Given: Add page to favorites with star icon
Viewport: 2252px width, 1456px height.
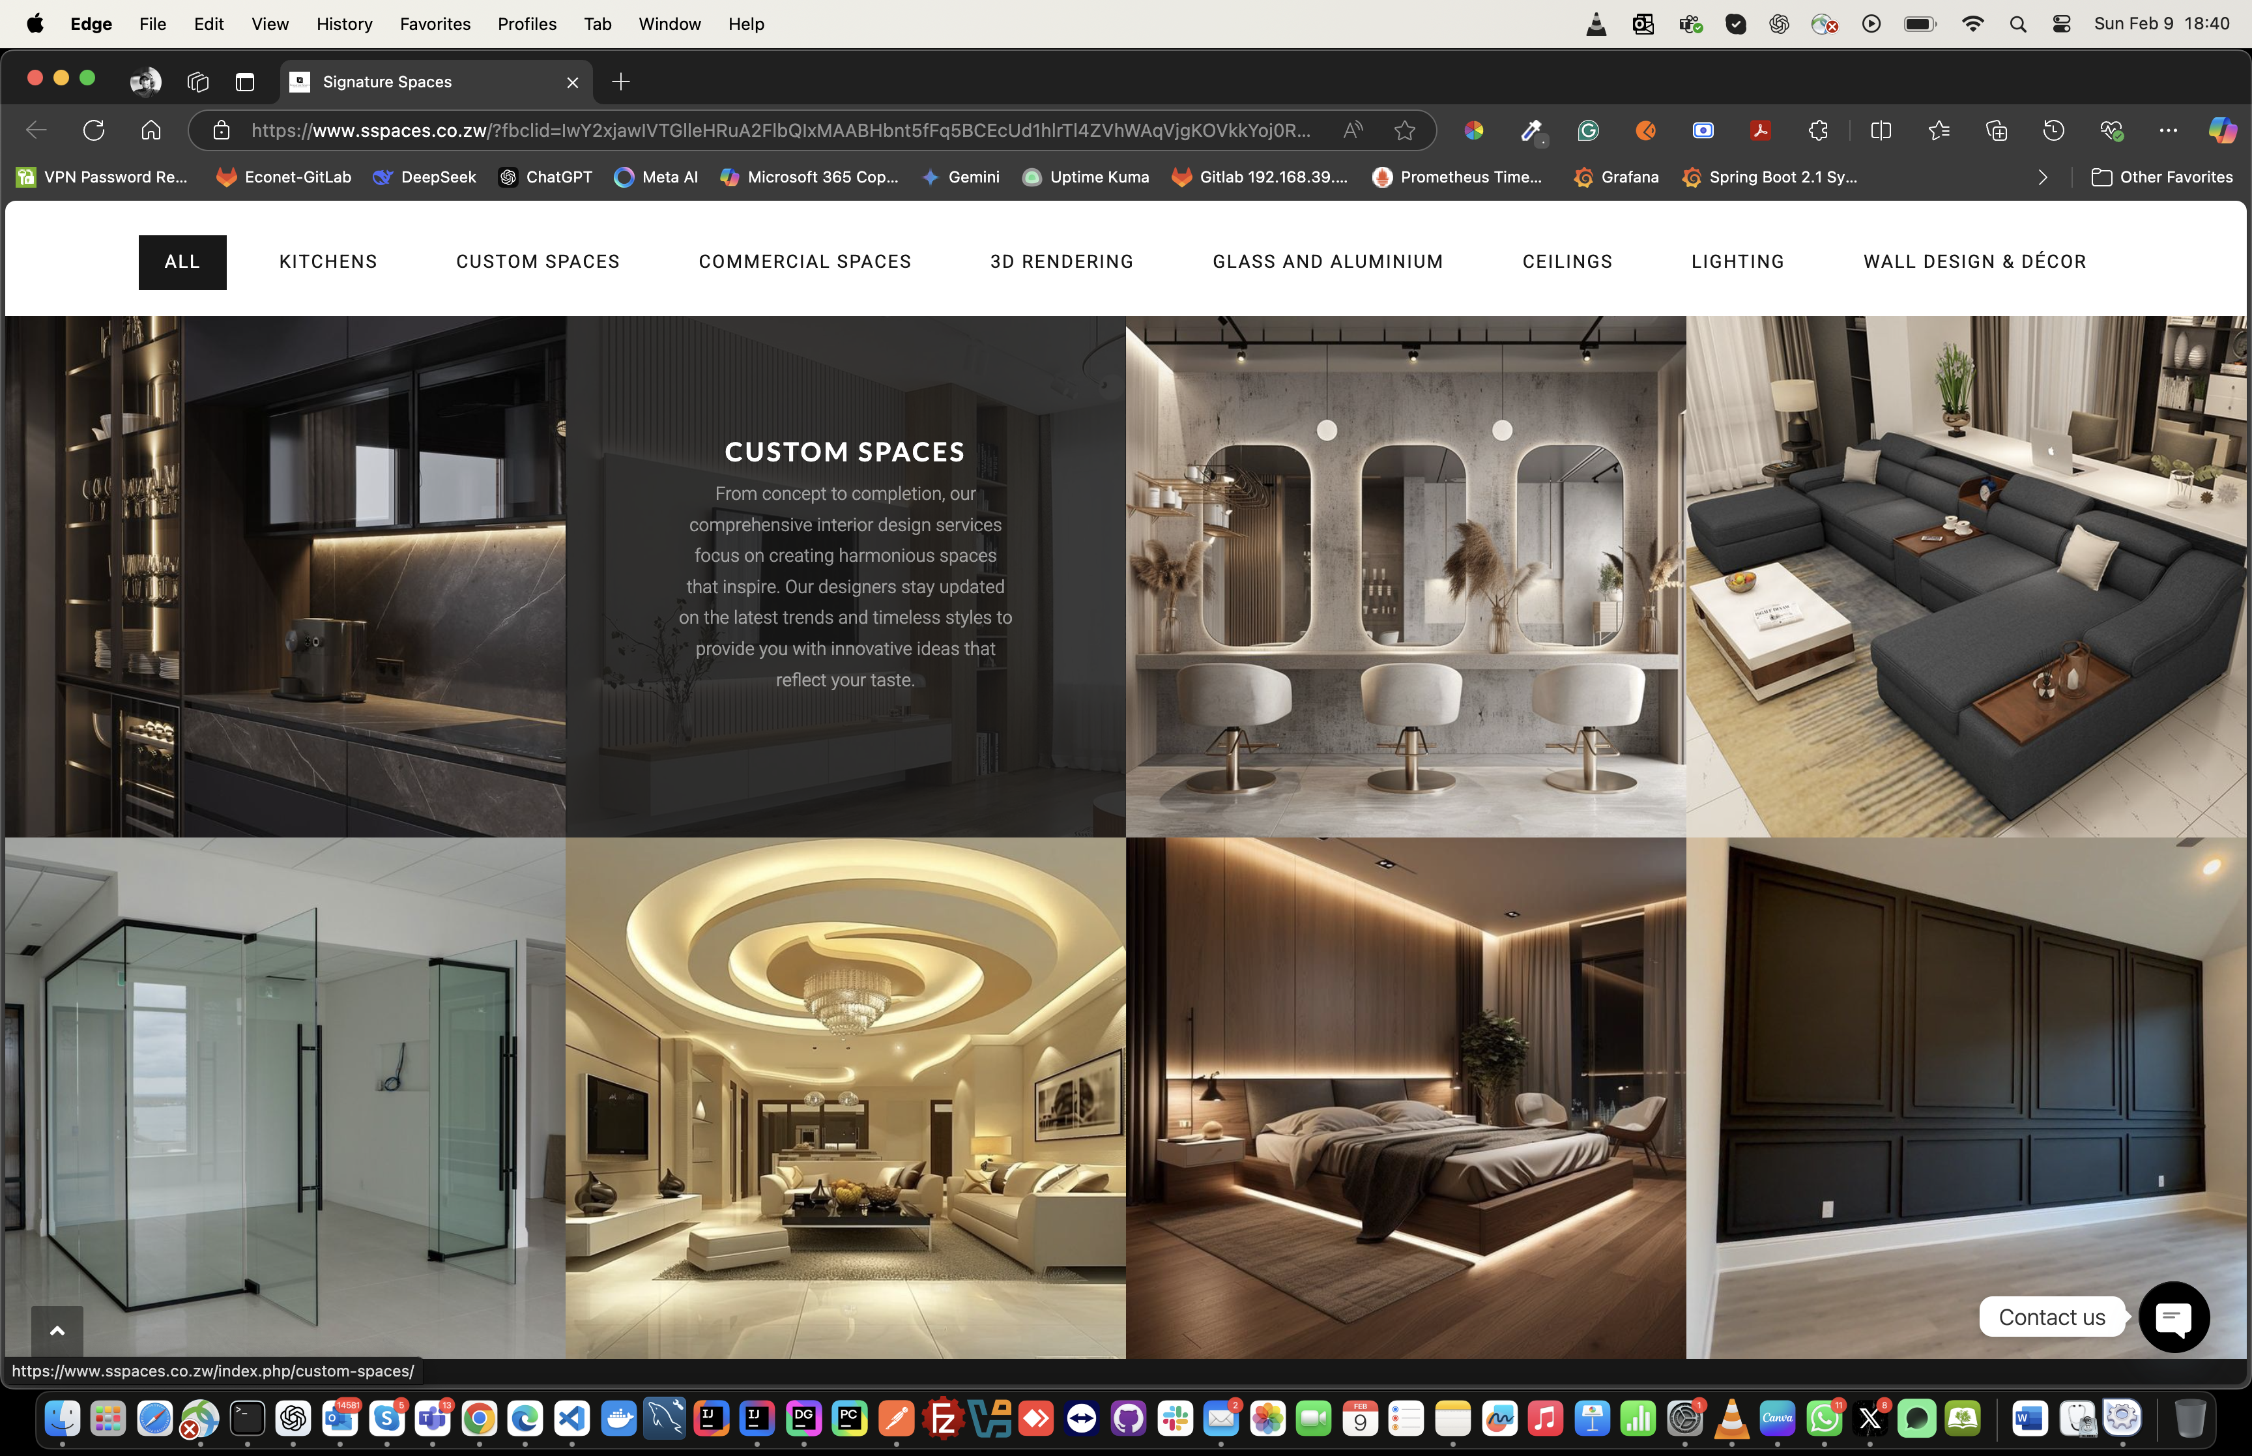Looking at the screenshot, I should pos(1406,130).
